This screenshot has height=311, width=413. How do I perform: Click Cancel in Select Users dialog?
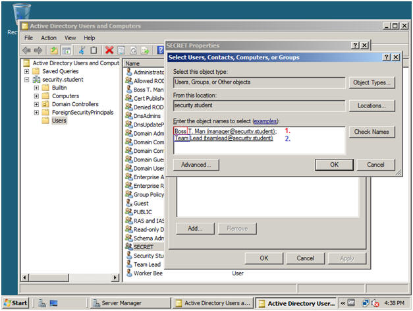pyautogui.click(x=375, y=165)
